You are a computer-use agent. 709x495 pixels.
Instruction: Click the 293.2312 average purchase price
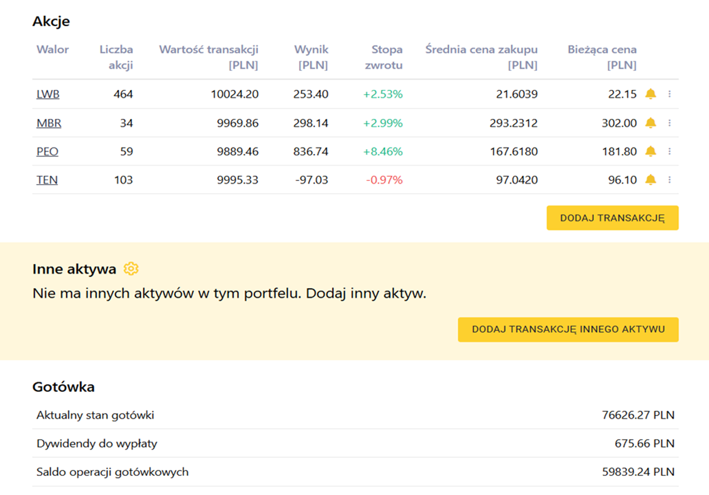pyautogui.click(x=514, y=123)
